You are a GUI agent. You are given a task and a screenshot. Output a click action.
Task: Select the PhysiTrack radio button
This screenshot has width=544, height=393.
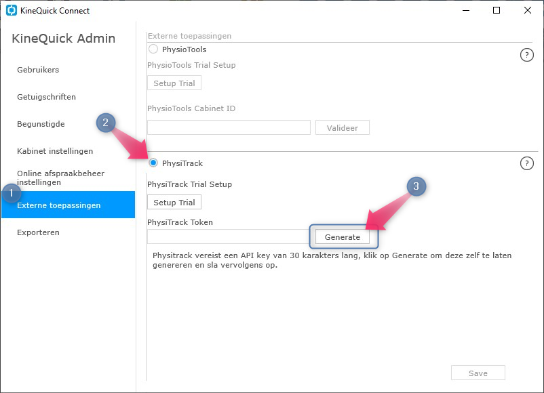tap(153, 163)
